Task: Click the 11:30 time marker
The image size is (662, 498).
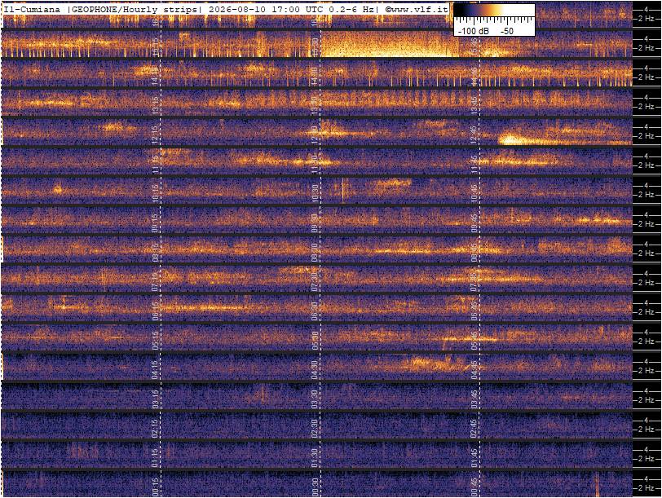Action: 315,164
